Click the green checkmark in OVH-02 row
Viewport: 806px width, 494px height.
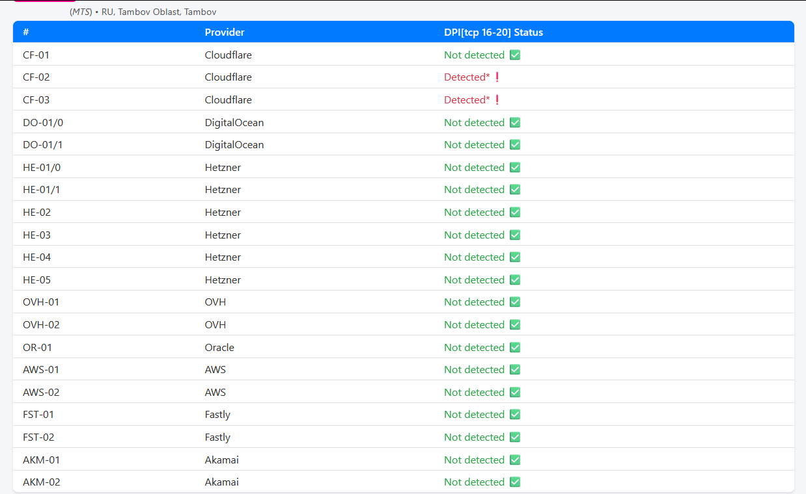(x=515, y=325)
